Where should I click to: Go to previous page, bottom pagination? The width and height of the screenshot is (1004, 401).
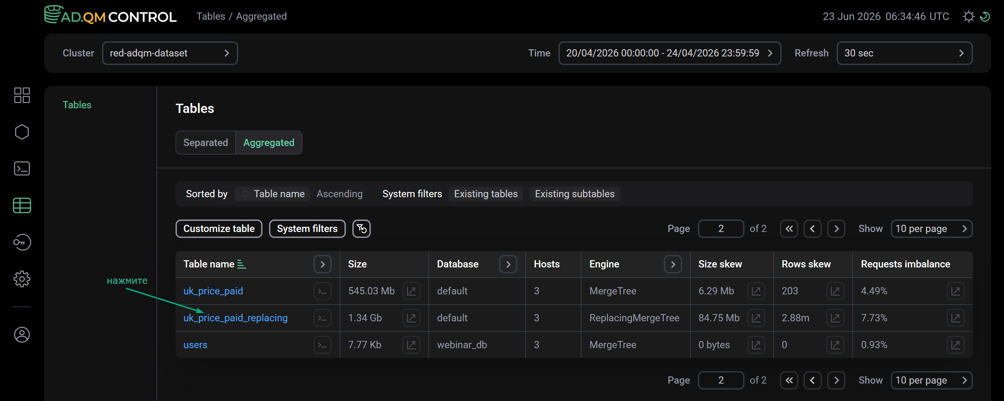coord(813,380)
